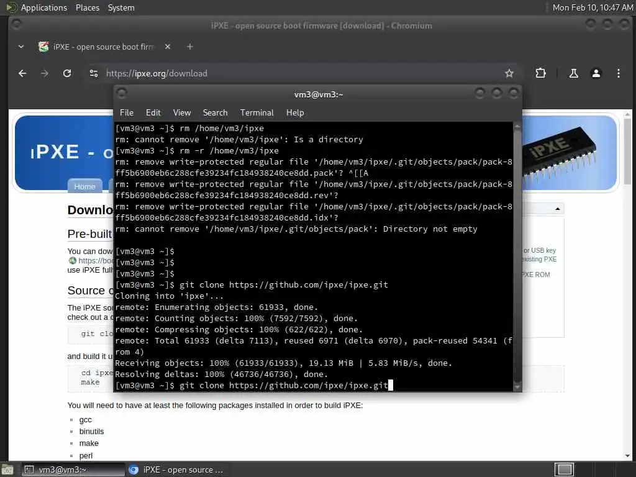Screen dimensions: 636x477
Task: Open Chromium profile avatar icon
Action: 596,73
